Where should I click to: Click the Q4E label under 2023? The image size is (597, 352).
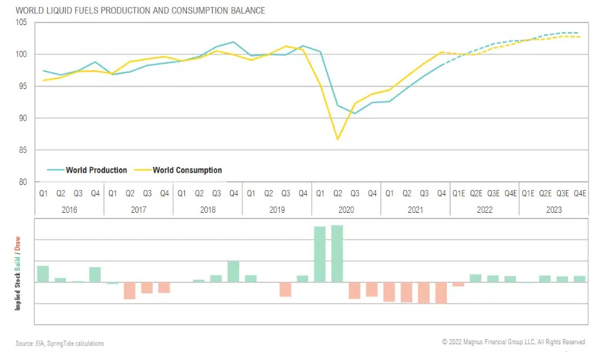(580, 193)
